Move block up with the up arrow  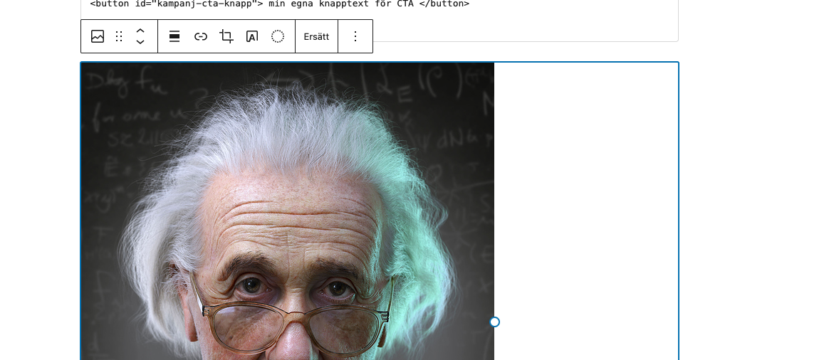click(x=140, y=31)
